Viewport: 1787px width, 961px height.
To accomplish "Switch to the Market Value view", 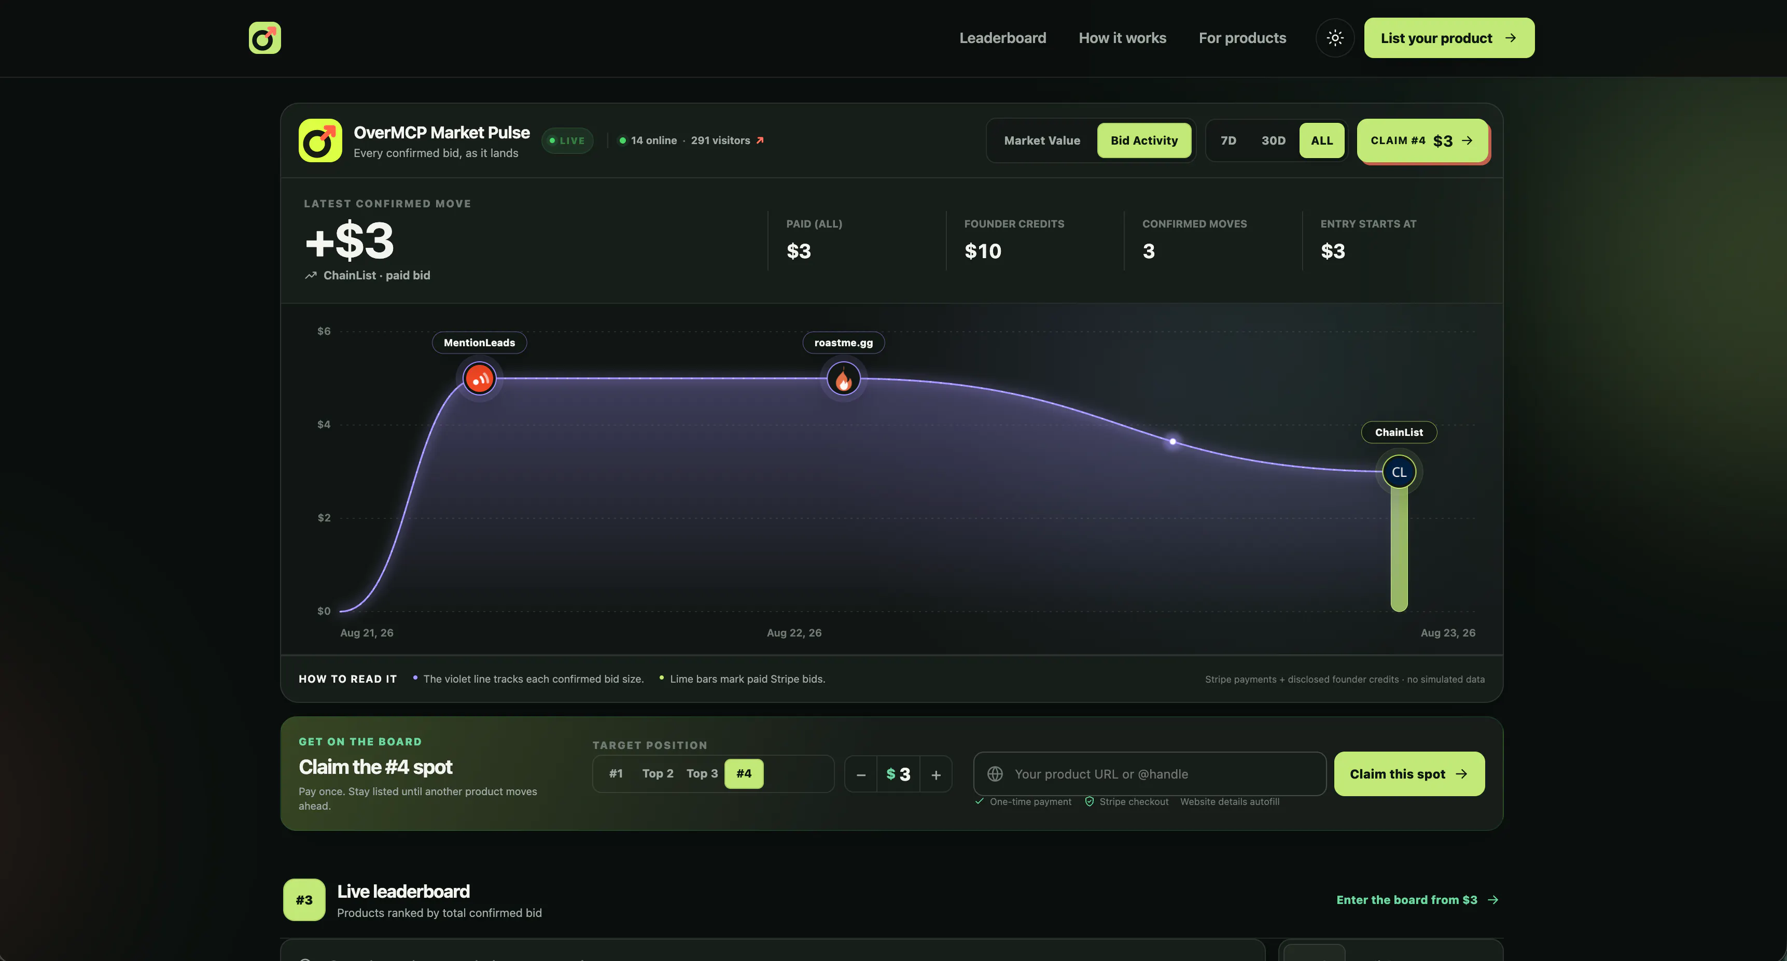I will (x=1042, y=141).
